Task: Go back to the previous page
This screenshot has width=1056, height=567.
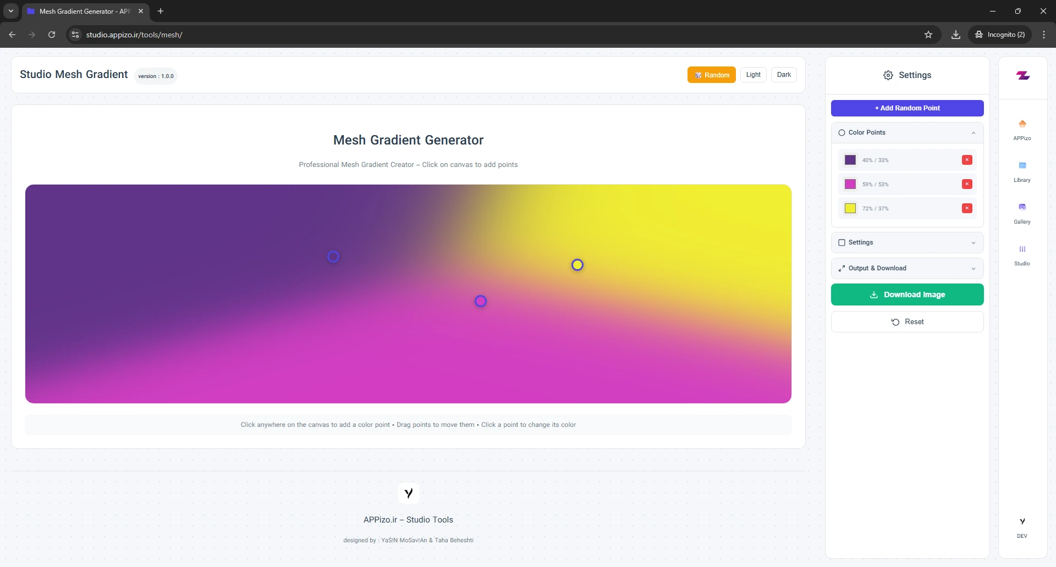Action: (12, 35)
